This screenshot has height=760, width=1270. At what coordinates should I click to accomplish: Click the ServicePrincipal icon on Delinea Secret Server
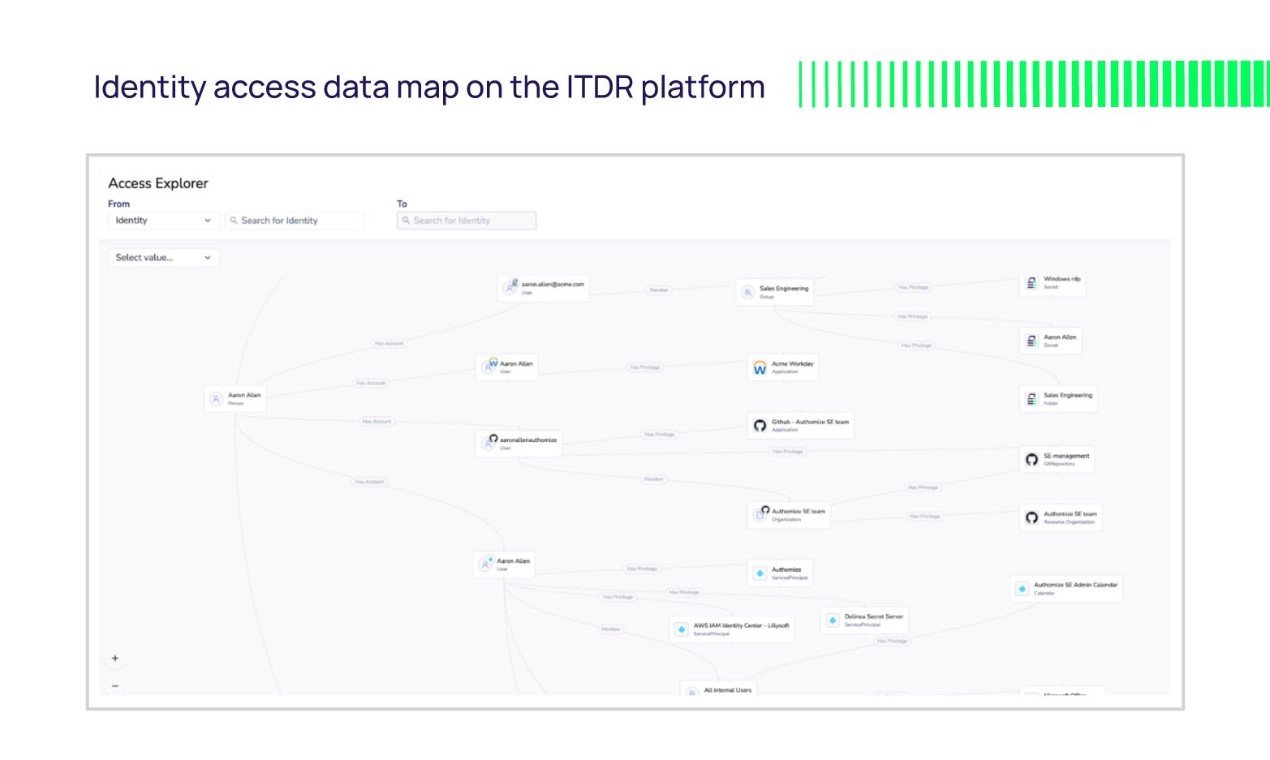[x=833, y=619]
